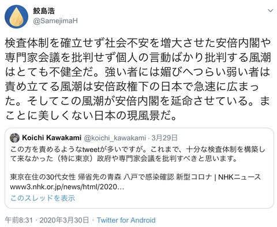This screenshot has height=227, width=277.
Task: Click the first line of main tweet
Action: point(138,43)
